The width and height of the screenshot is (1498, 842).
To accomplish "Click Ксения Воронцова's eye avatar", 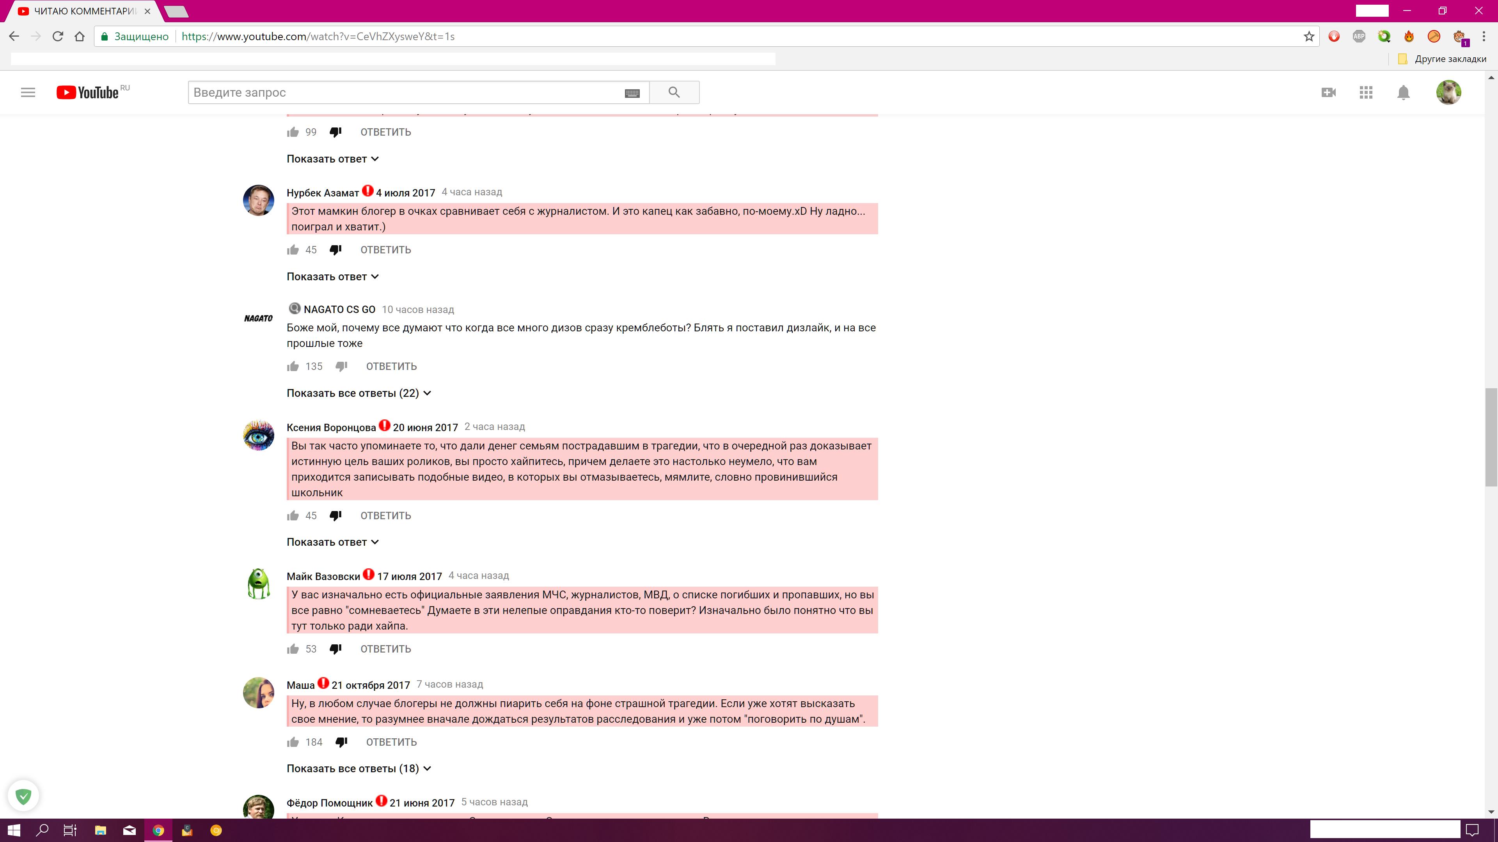I will point(258,435).
